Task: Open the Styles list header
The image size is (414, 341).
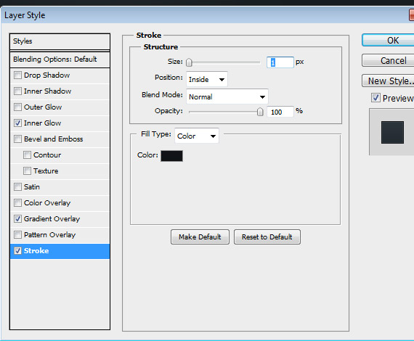Action: (x=60, y=41)
